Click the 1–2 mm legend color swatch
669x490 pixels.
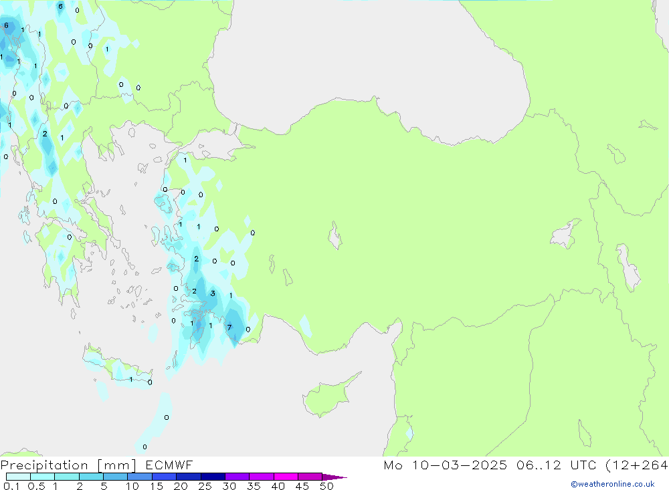click(67, 477)
